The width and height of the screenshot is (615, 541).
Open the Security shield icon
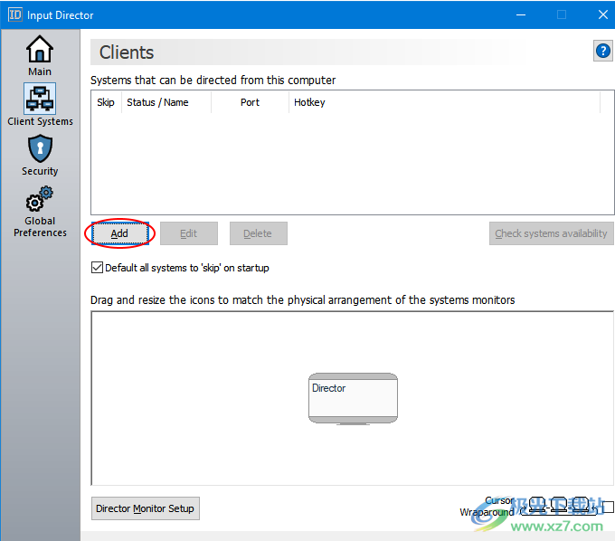[x=40, y=148]
